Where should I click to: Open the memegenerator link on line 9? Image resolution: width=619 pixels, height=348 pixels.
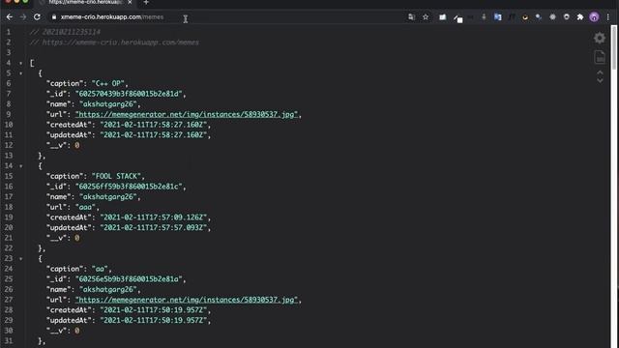187,114
